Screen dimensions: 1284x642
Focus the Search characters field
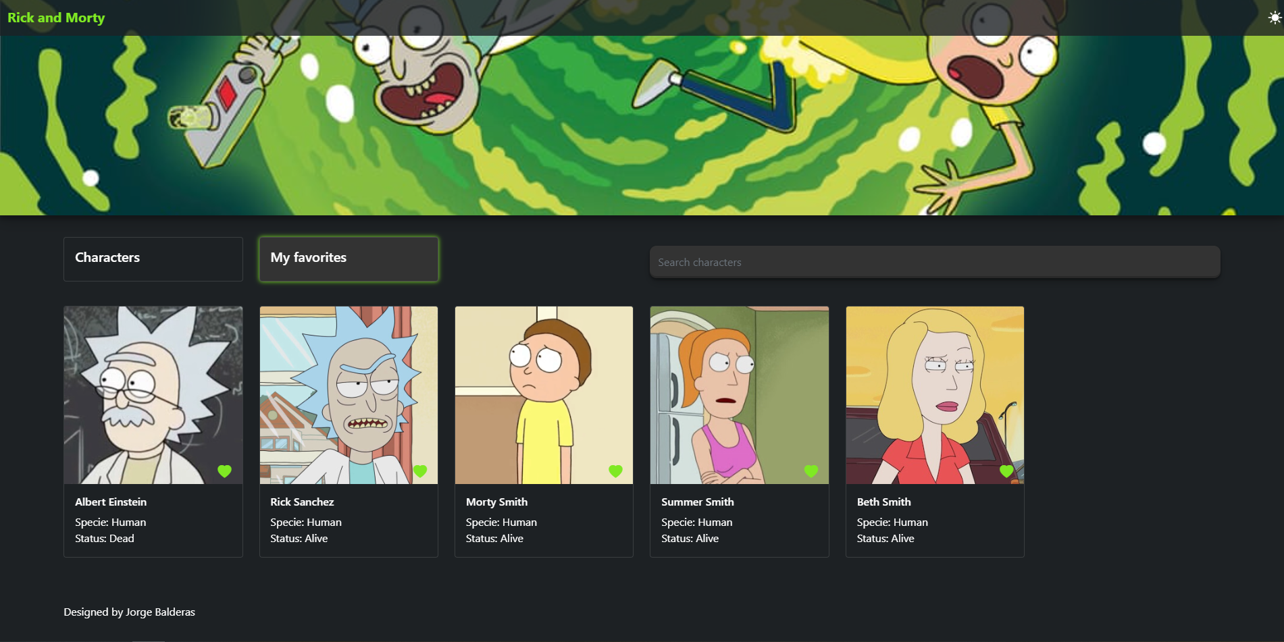[x=934, y=262]
